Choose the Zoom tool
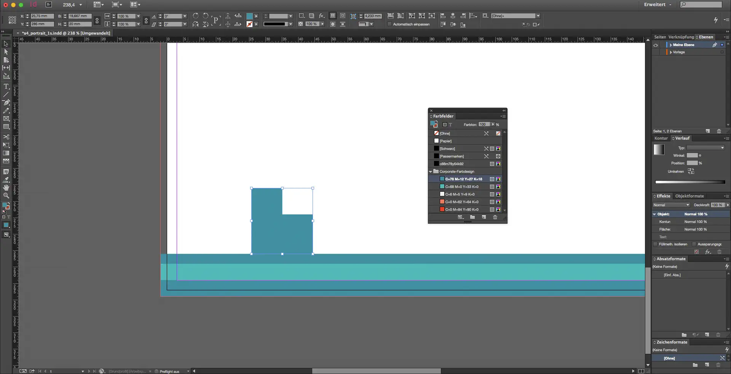This screenshot has height=374, width=731. pyautogui.click(x=6, y=196)
